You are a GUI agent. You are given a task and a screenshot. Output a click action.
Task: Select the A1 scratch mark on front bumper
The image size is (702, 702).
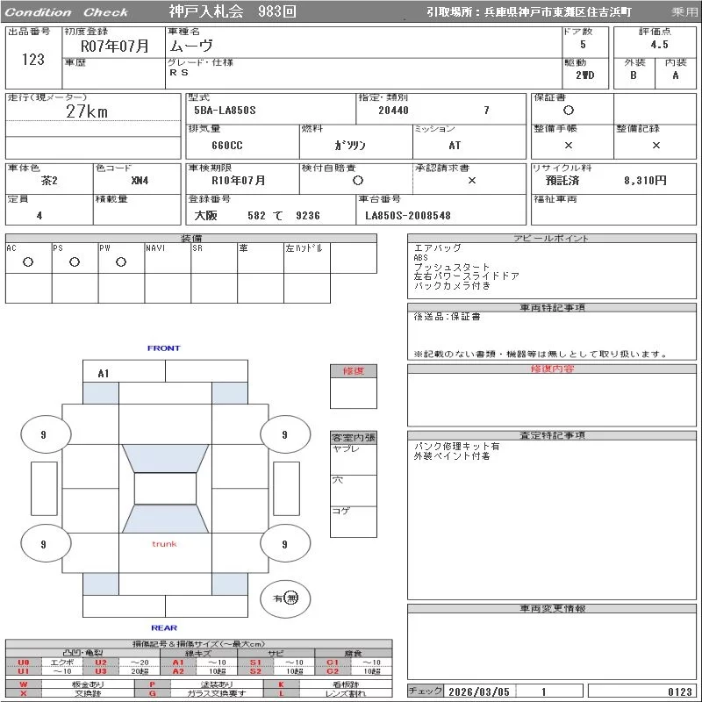(104, 373)
